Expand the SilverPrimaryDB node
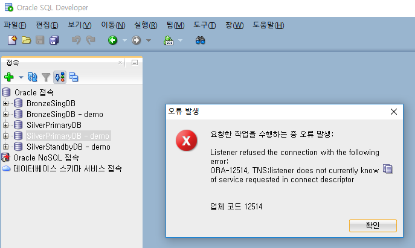 coord(5,125)
